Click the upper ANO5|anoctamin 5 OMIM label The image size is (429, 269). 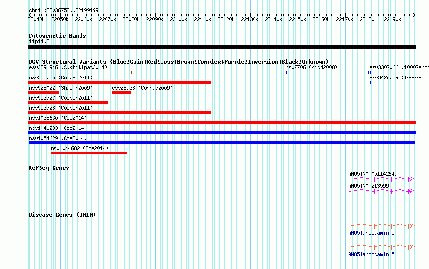tap(371, 233)
